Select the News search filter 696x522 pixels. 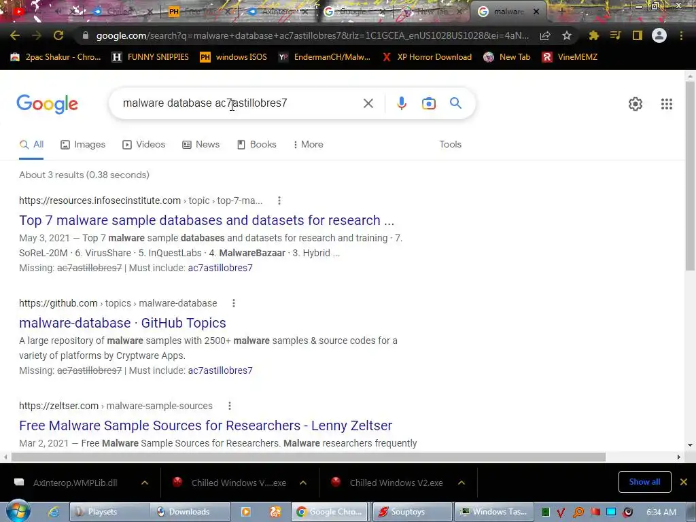201,144
